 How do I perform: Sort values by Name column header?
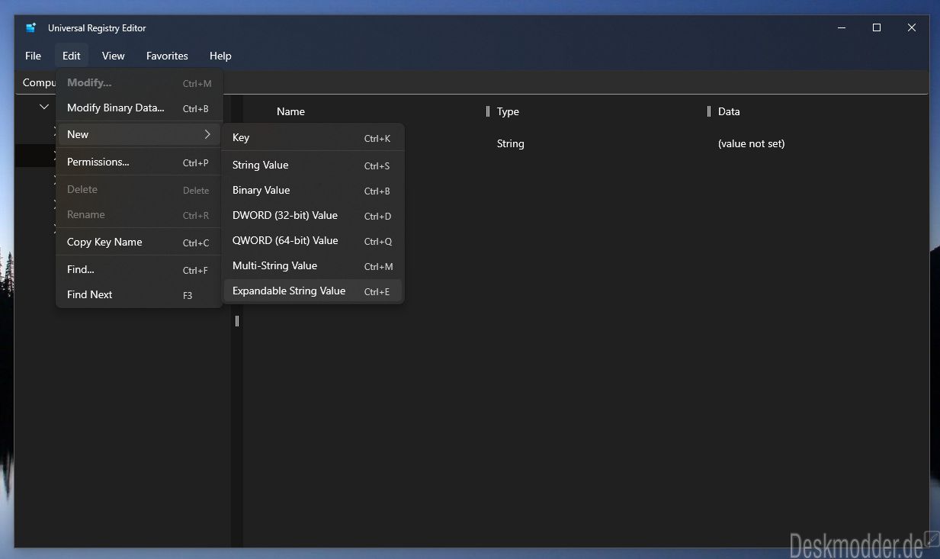click(290, 111)
